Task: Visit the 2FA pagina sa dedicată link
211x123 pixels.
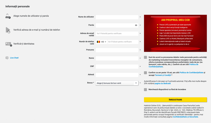Action: click(x=162, y=84)
